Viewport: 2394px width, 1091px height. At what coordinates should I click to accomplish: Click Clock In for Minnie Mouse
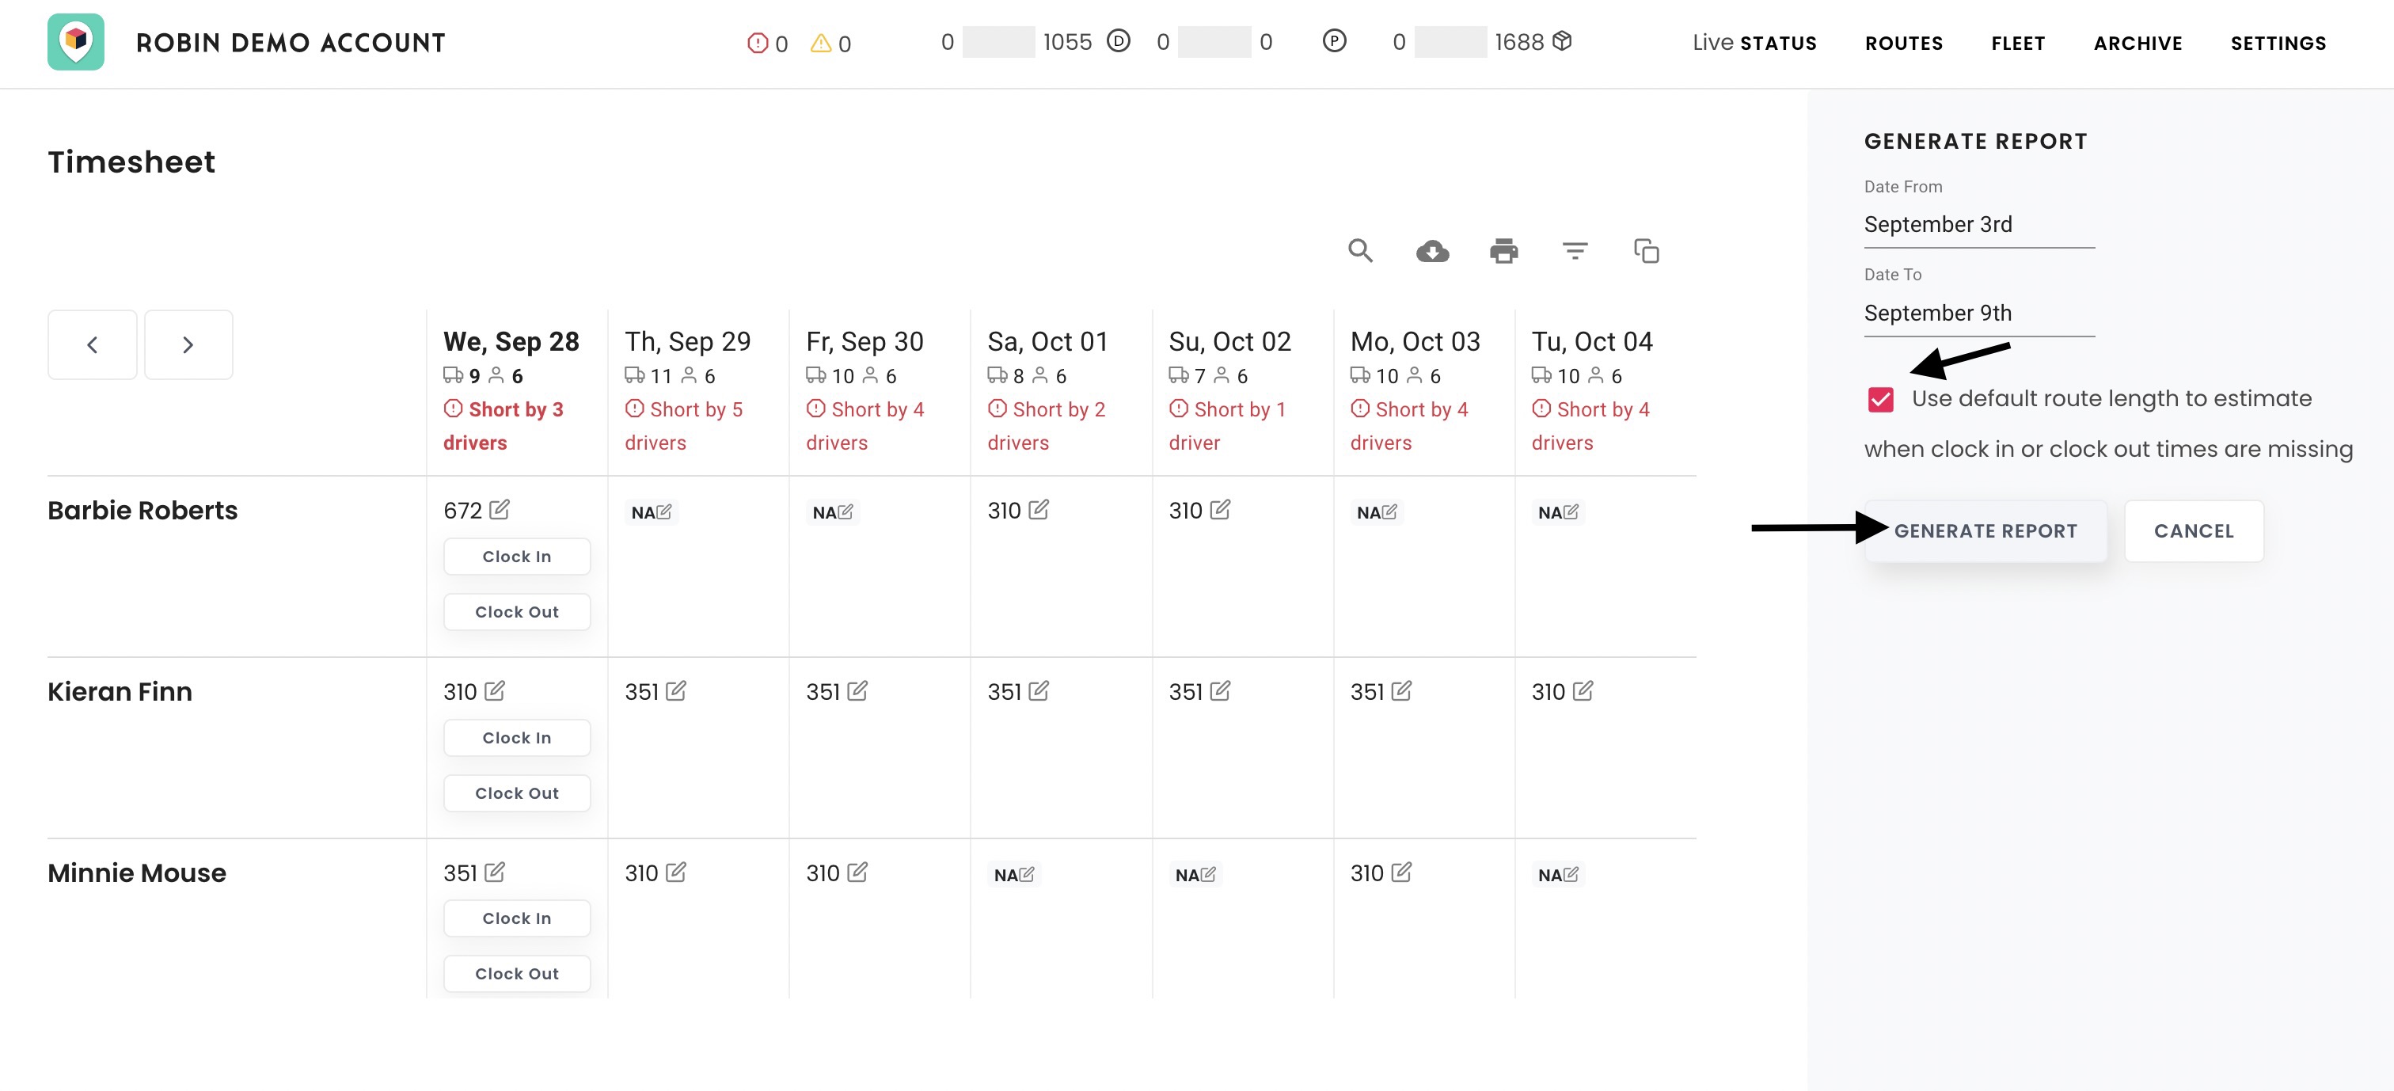(517, 918)
